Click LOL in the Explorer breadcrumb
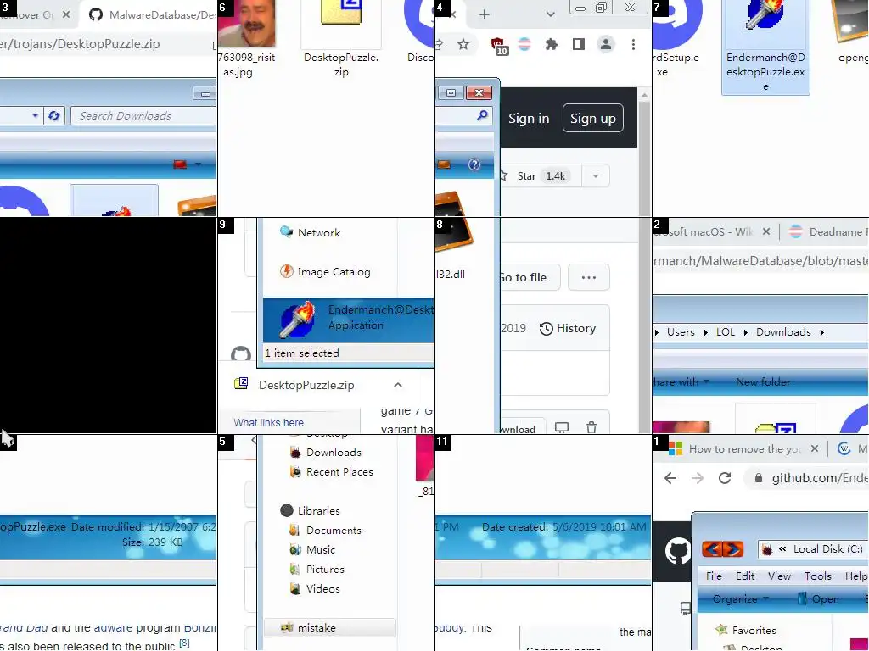The image size is (869, 651). (726, 332)
